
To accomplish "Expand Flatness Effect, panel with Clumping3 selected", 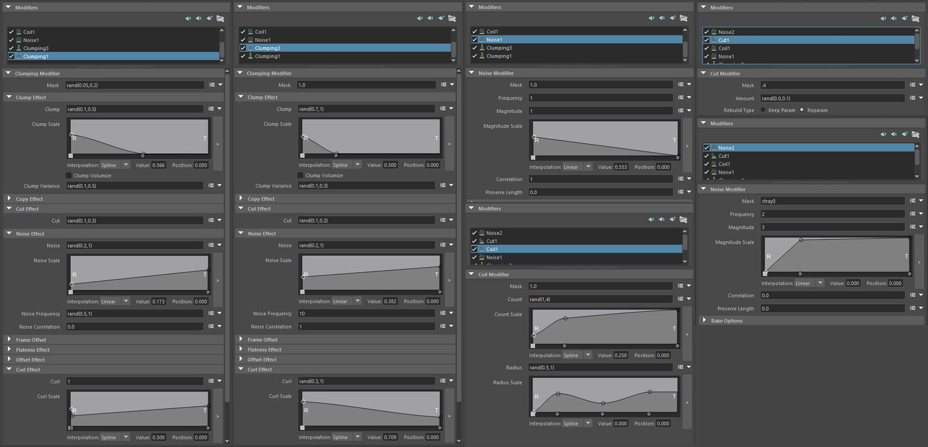I will click(241, 350).
